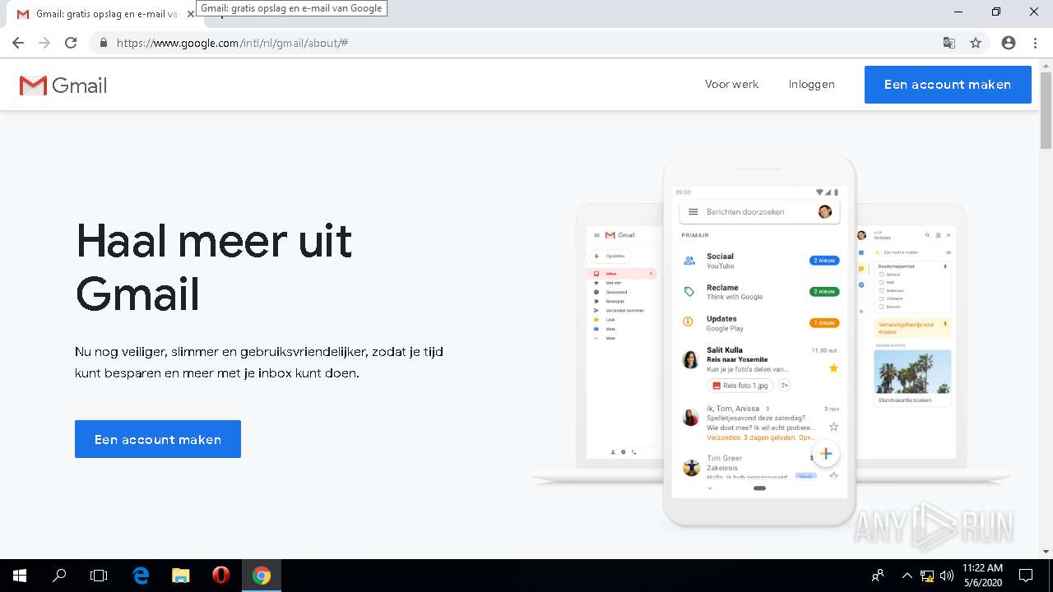Click the Reclame row in phone mockup
This screenshot has width=1053, height=592.
(x=759, y=292)
